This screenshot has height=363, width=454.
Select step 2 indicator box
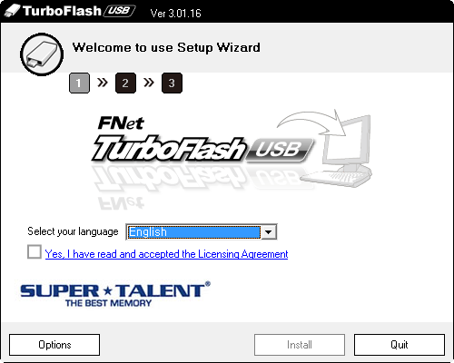[x=125, y=83]
